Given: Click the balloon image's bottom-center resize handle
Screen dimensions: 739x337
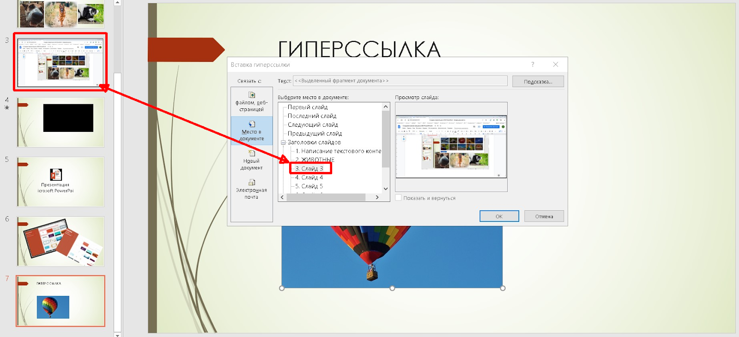Looking at the screenshot, I should click(x=392, y=288).
